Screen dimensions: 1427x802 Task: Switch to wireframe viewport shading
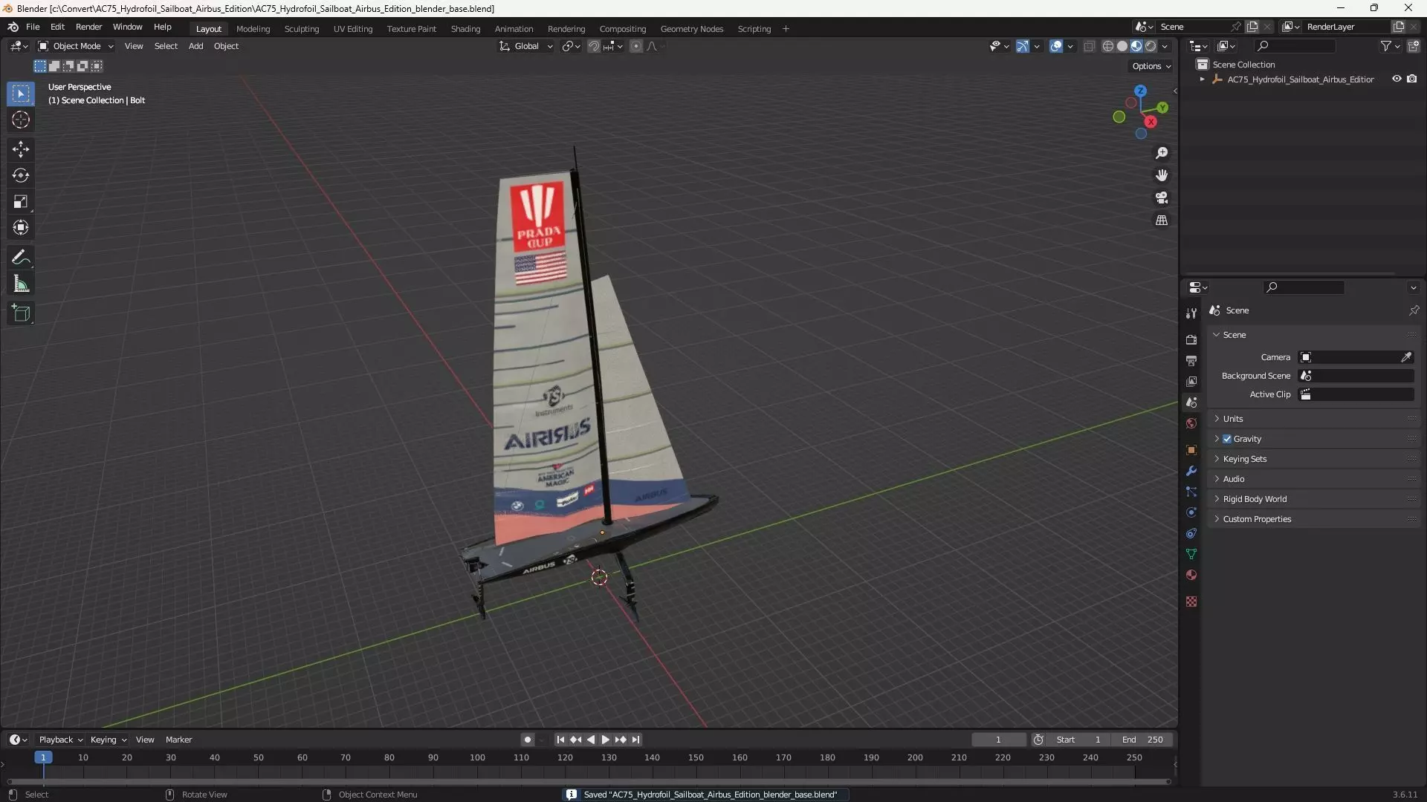(1108, 46)
